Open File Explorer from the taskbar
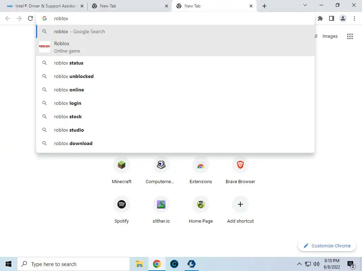This screenshot has height=271, width=362. pyautogui.click(x=139, y=264)
